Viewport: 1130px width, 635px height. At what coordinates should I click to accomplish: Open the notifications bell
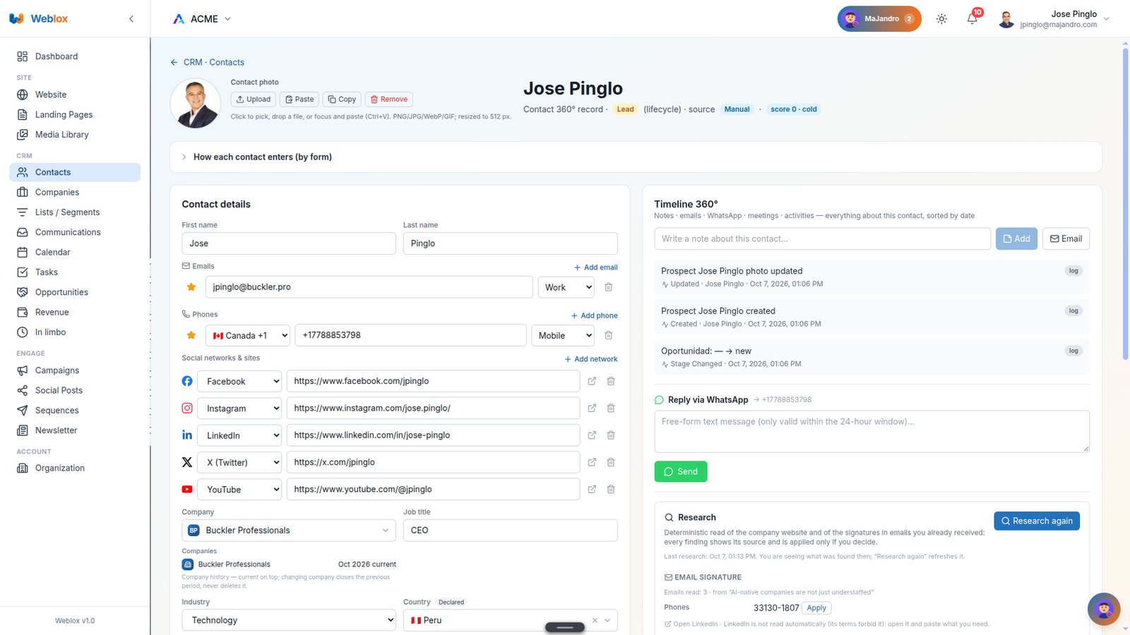coord(973,19)
